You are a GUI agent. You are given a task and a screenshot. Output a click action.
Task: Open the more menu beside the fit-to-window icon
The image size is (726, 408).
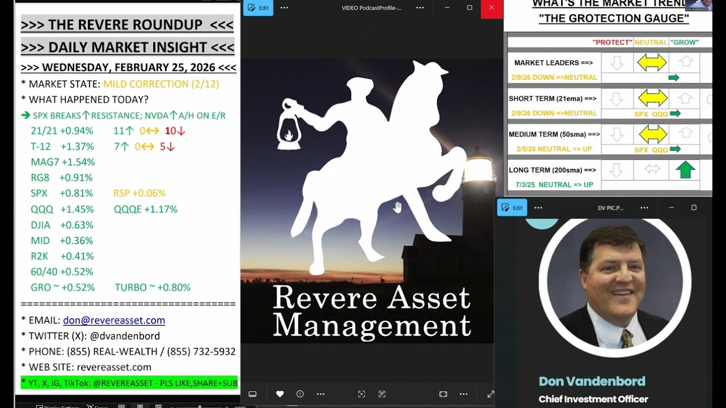(463, 394)
